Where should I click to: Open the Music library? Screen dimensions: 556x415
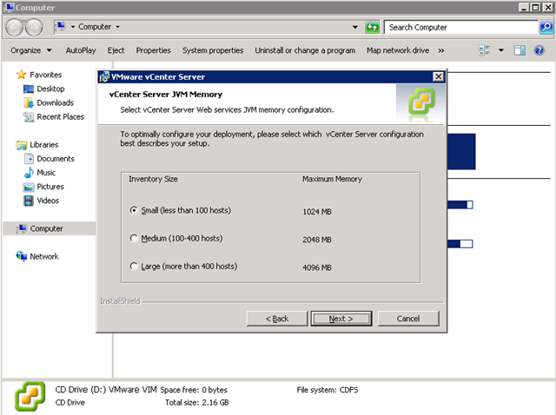pyautogui.click(x=46, y=173)
